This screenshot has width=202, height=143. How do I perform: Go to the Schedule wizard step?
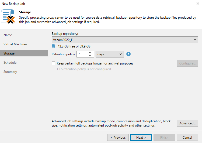click(10, 63)
